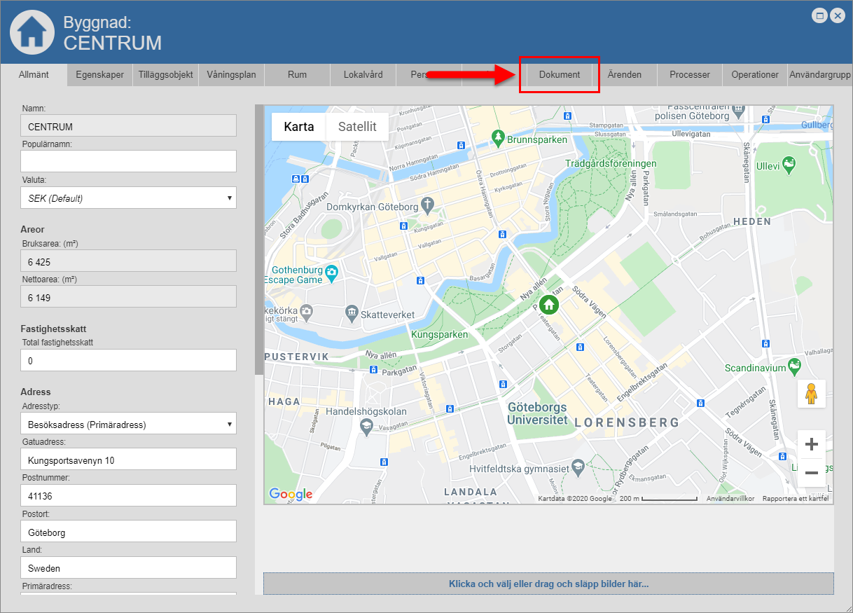Switch map to Karta view
Screen dimensions: 853x613
point(299,127)
